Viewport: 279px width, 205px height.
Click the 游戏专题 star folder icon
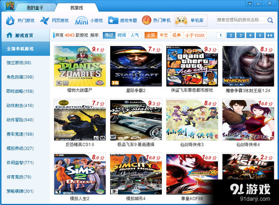coord(113,20)
